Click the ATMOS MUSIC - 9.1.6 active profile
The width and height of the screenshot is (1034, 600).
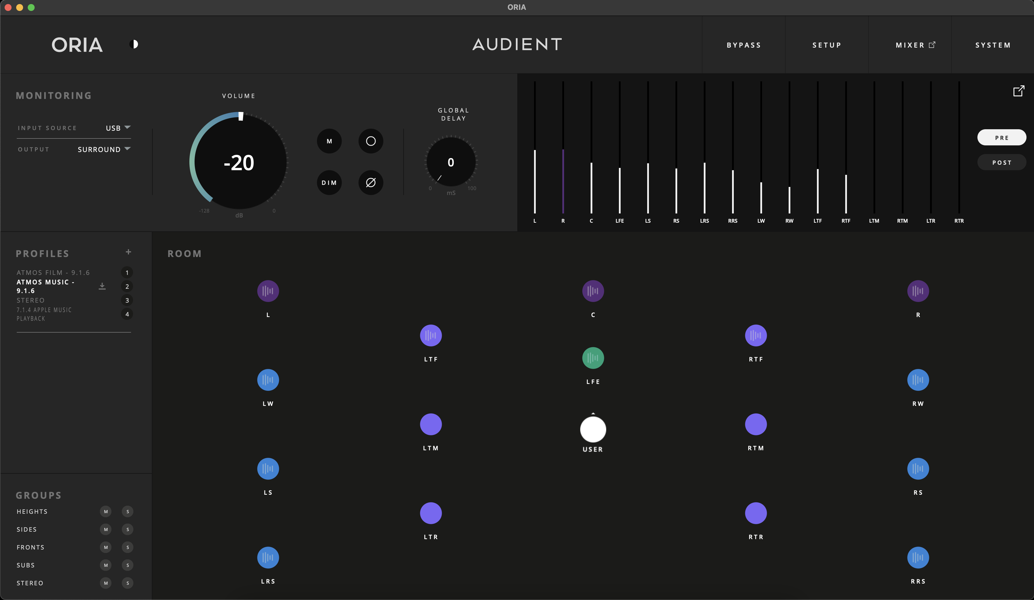(x=45, y=286)
